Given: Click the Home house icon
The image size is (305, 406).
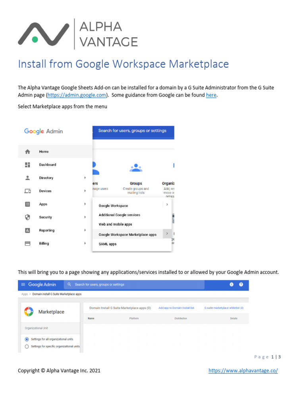Looking at the screenshot, I should pyautogui.click(x=27, y=151).
